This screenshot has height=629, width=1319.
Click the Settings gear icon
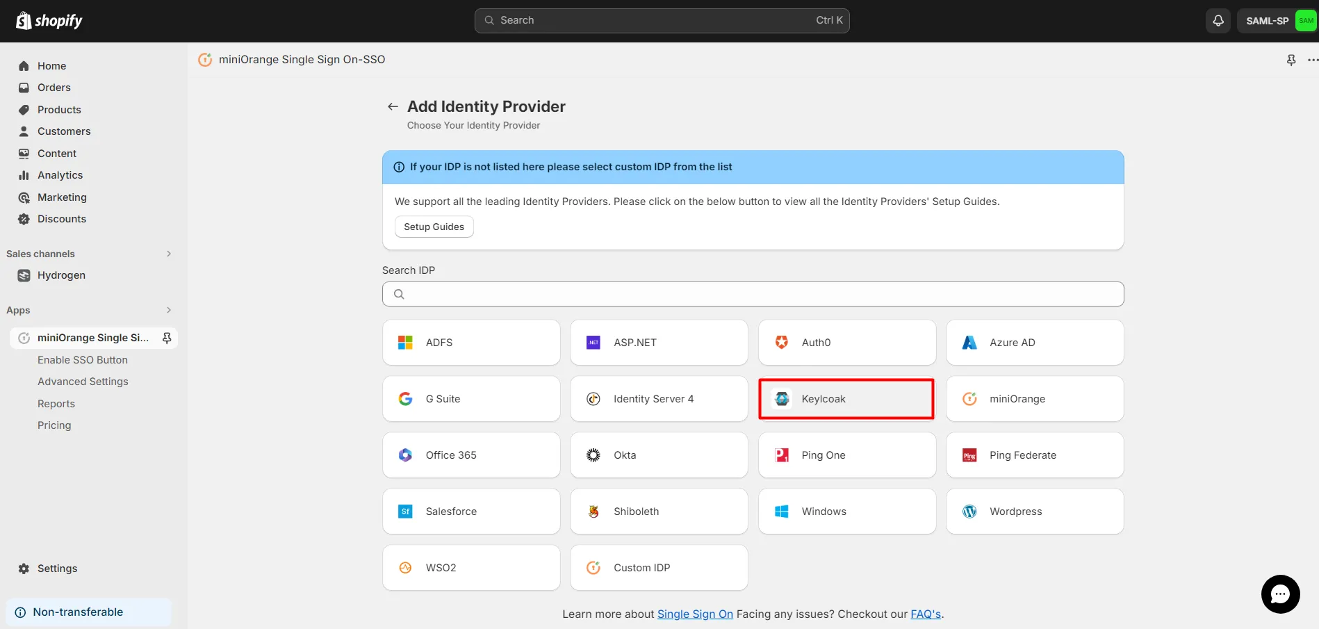pos(24,569)
